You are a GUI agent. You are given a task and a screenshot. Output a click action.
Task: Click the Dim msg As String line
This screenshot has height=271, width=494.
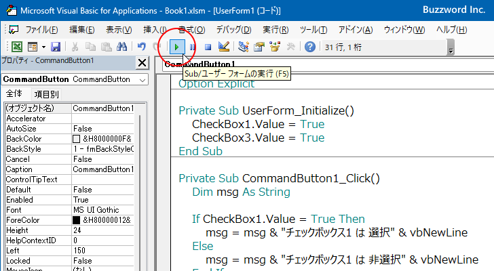(x=241, y=192)
